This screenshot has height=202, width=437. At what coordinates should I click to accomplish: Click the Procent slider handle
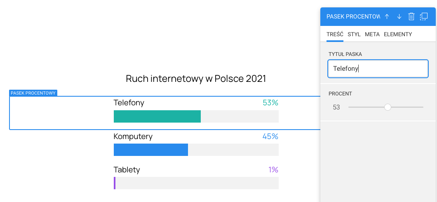tap(388, 107)
